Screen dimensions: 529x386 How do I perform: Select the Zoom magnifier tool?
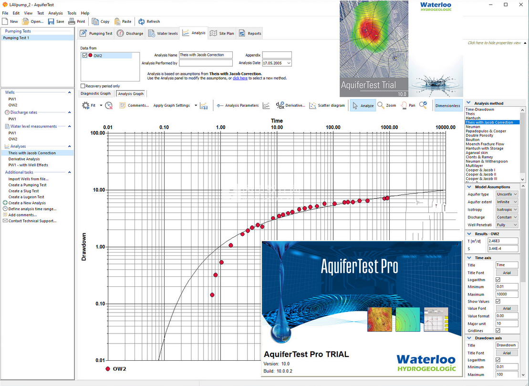pos(387,105)
